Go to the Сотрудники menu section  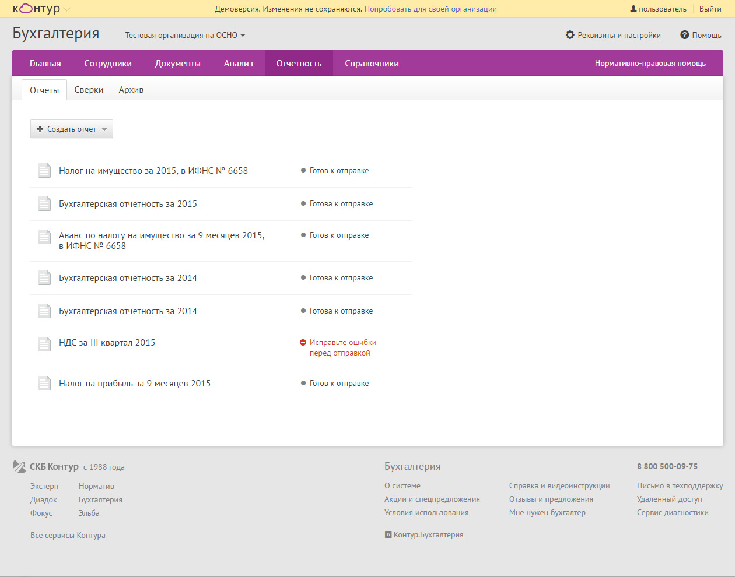pyautogui.click(x=108, y=64)
